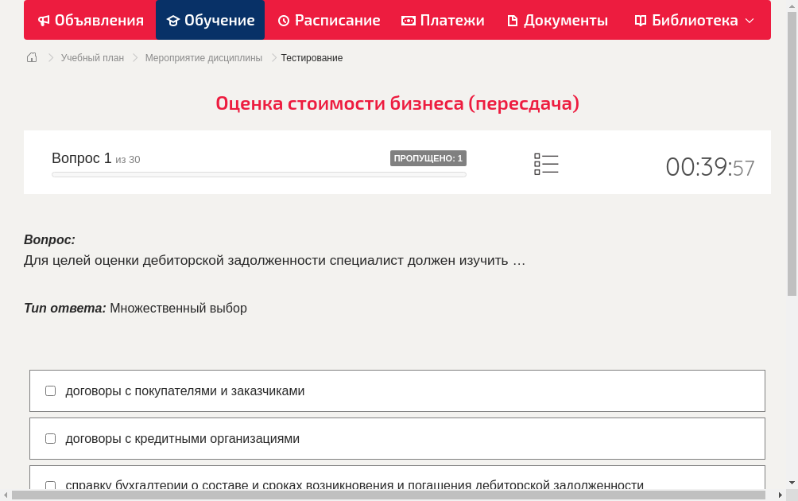Open the Учебный план breadcrumb link
Viewport: 798px width, 501px height.
[91, 57]
